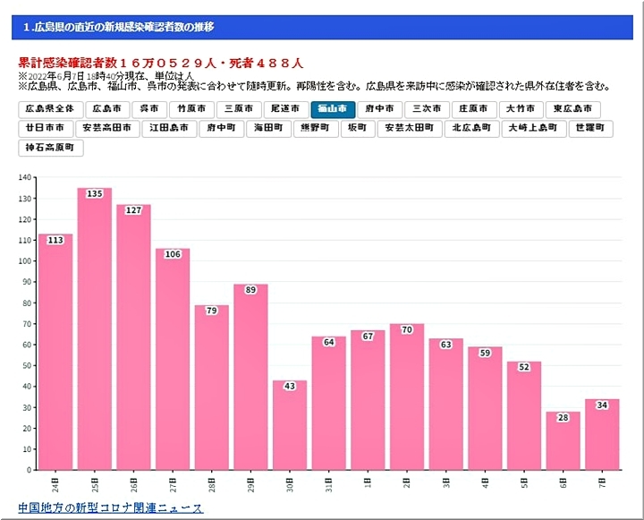Click the 大崎上島町 button
The image size is (644, 520).
[532, 128]
